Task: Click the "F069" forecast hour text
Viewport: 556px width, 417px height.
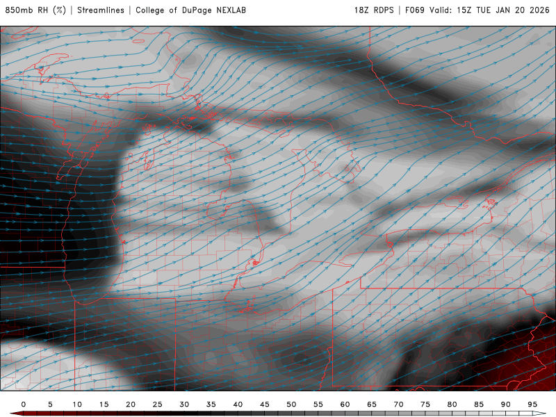Action: tap(414, 10)
